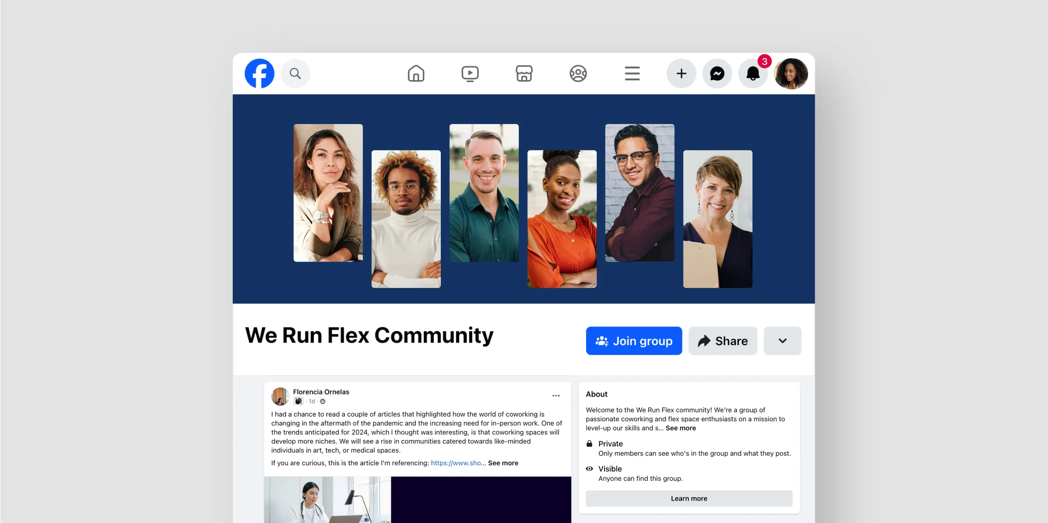Screen dimensions: 1048x523
Task: Open the three-dot options on Florencia's post
Action: click(x=556, y=396)
